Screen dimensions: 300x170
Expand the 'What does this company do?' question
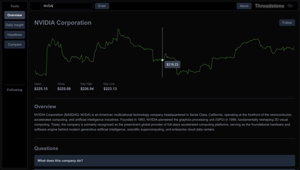[165, 161]
